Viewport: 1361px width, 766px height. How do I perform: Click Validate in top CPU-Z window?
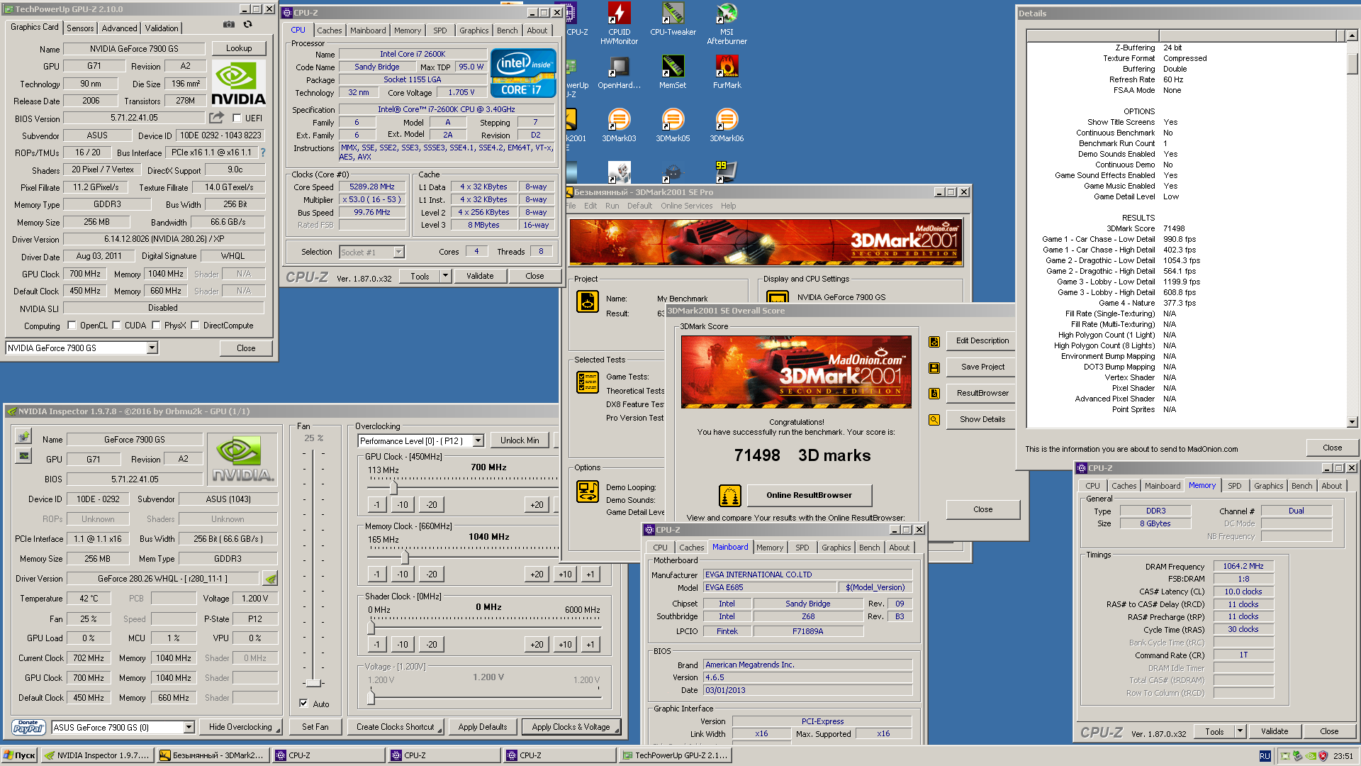[480, 276]
